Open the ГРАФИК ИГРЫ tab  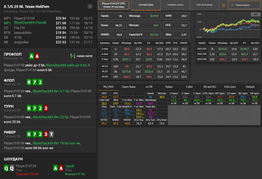175,5
